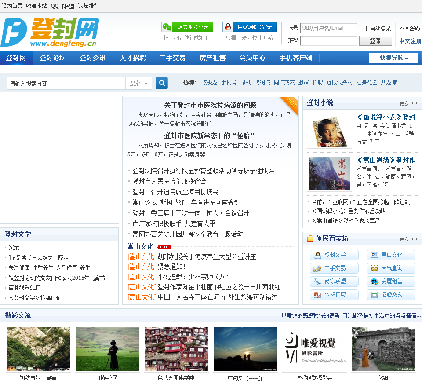This screenshot has width=422, height=384.
Task: Click the 用QQ帐号登录 button
Action: click(x=250, y=27)
